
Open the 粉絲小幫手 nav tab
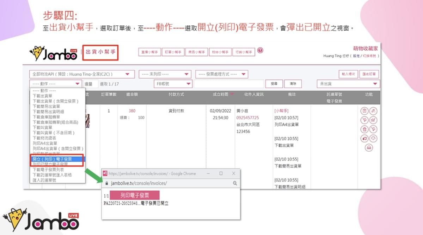click(x=220, y=52)
